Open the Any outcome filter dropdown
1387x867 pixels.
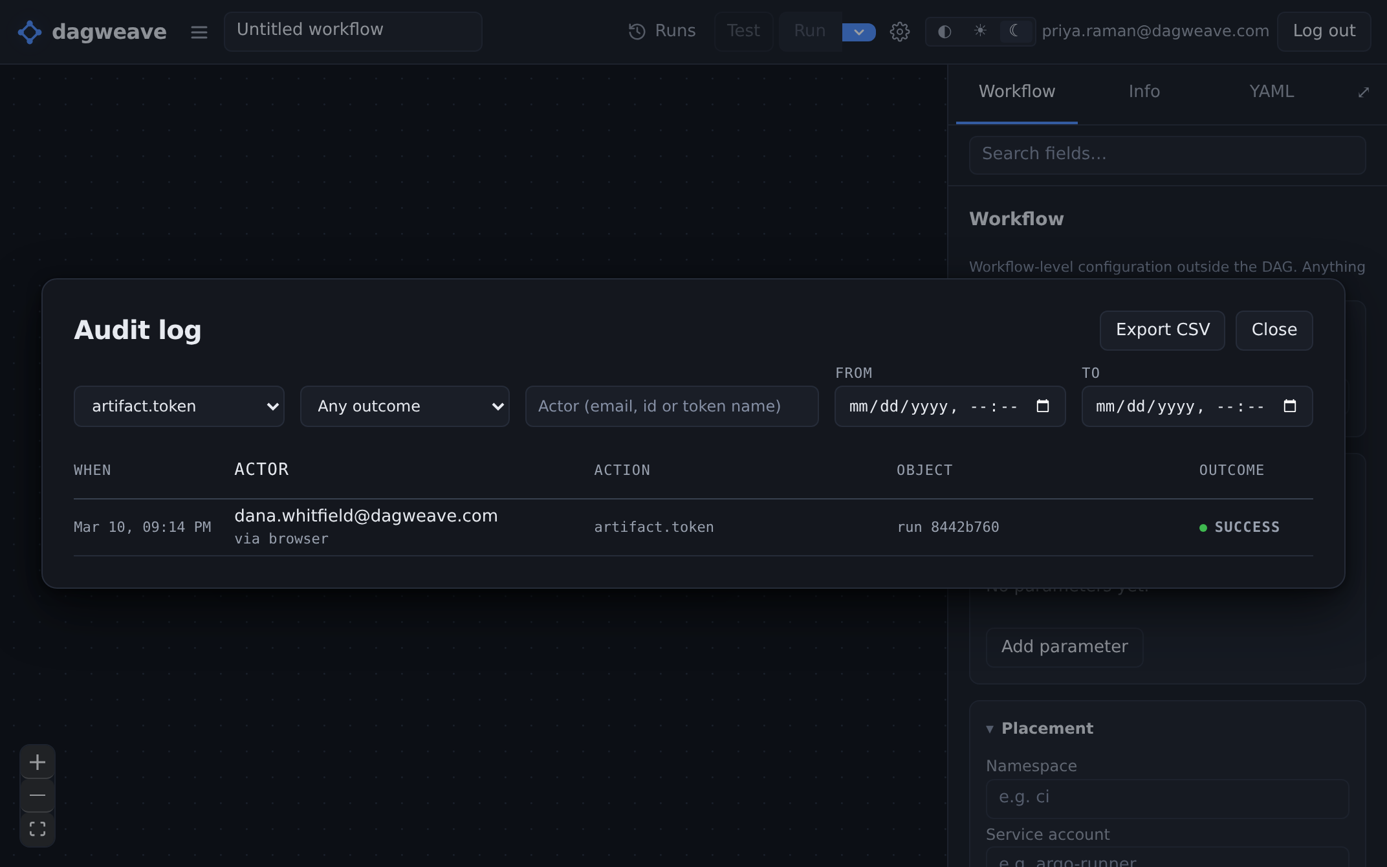(x=405, y=406)
